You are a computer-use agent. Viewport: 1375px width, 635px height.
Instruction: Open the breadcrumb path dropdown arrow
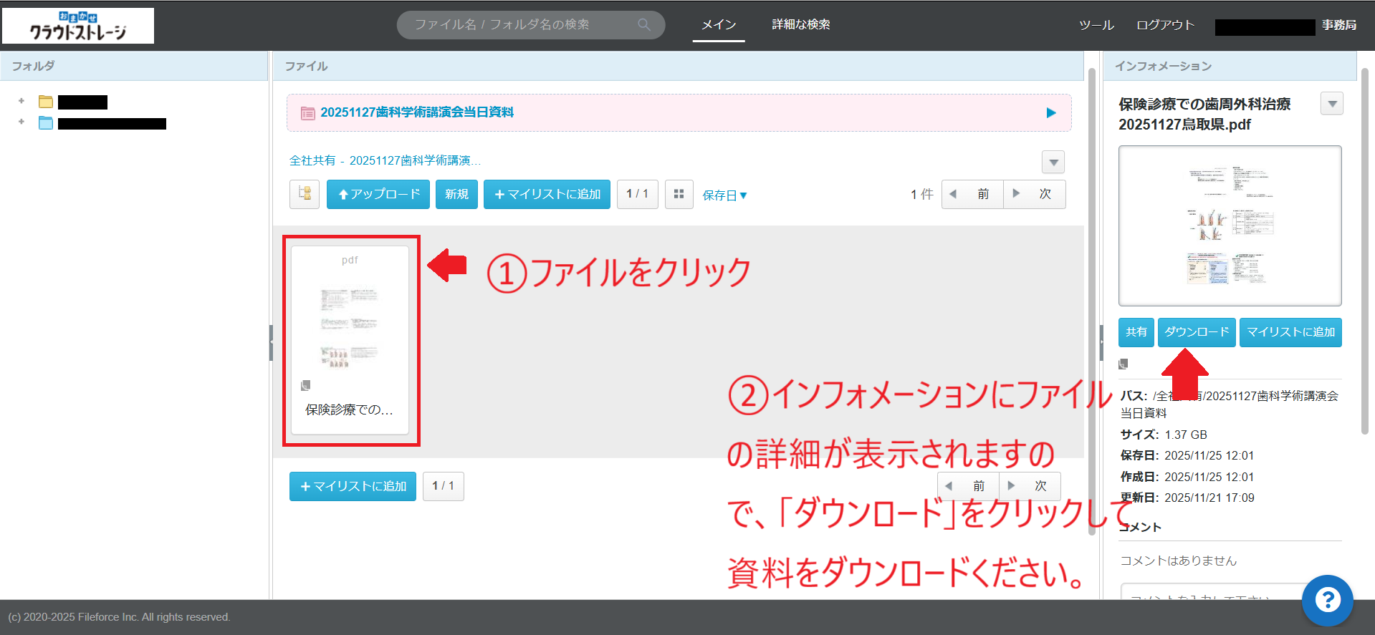(1053, 162)
